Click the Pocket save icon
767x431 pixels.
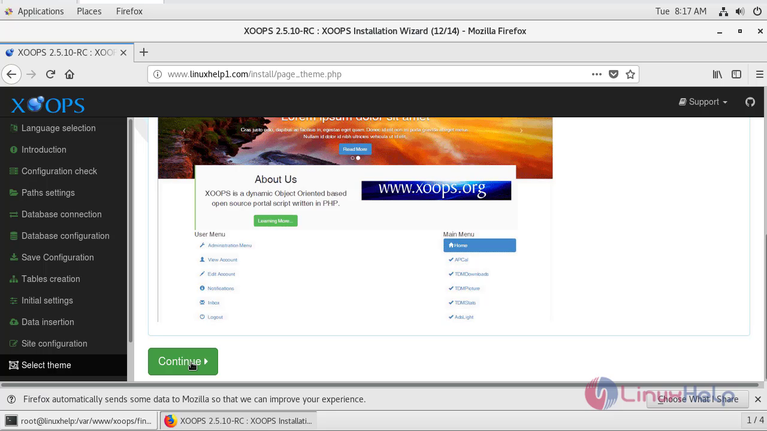(x=614, y=74)
